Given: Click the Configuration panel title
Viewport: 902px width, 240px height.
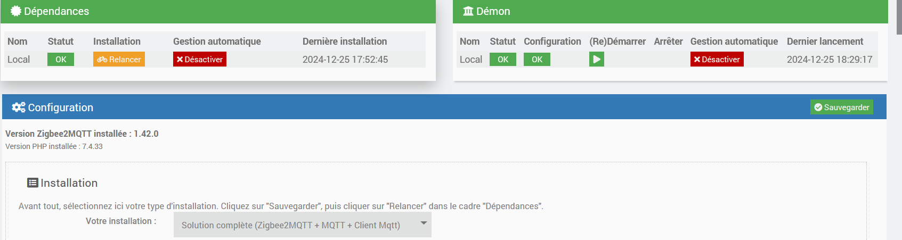Looking at the screenshot, I should (x=60, y=107).
